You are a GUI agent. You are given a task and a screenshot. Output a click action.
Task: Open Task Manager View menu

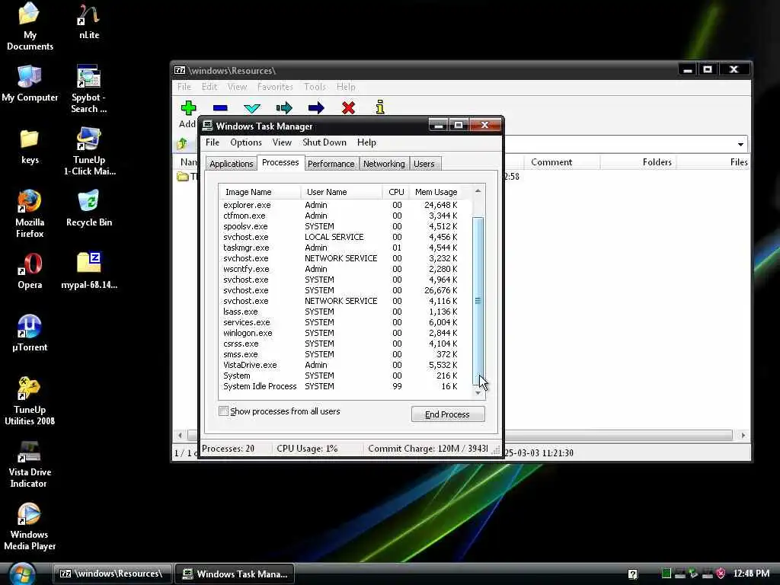pyautogui.click(x=282, y=142)
